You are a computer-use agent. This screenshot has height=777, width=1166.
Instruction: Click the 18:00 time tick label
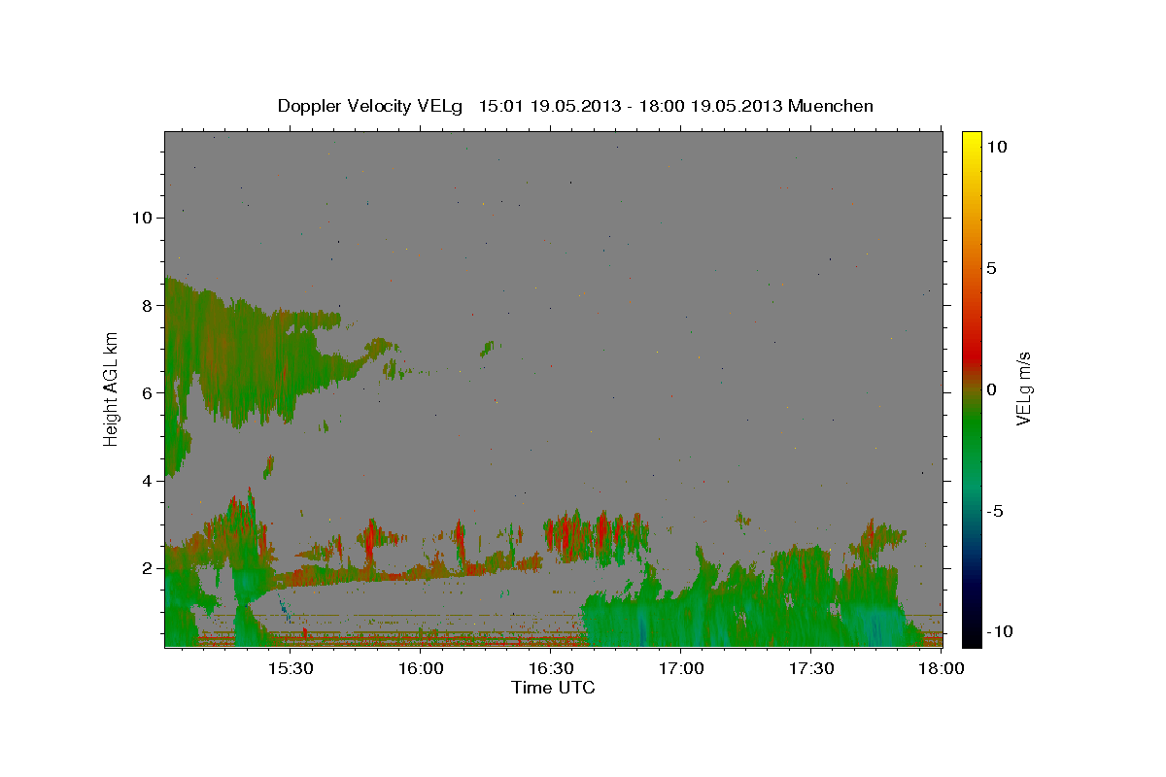942,669
